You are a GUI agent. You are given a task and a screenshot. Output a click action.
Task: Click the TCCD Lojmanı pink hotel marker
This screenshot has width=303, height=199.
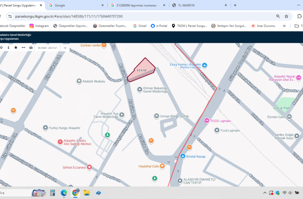click(207, 121)
